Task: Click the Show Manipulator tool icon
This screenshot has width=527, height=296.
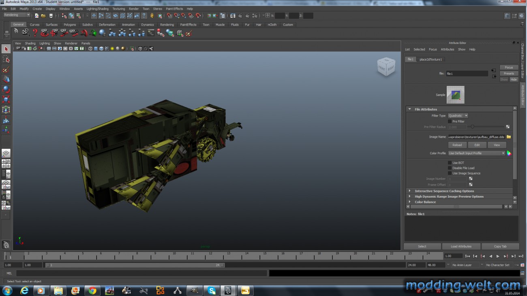Action: [x=6, y=130]
